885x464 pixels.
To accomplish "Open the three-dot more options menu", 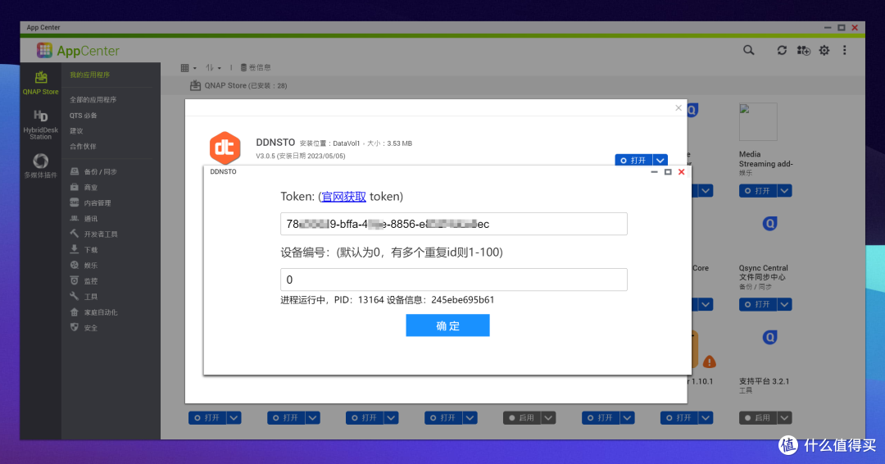I will pyautogui.click(x=844, y=50).
